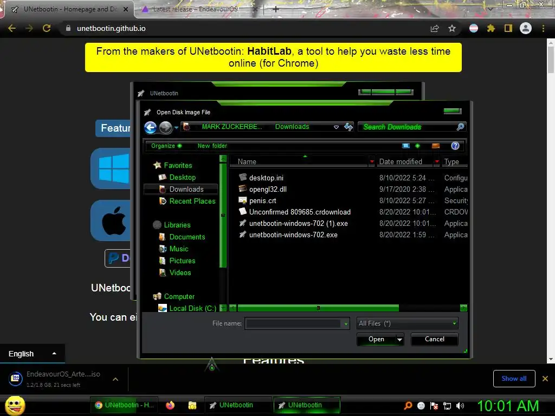Click the search magnifier in Search Downloads
Image resolution: width=555 pixels, height=416 pixels.
(460, 127)
